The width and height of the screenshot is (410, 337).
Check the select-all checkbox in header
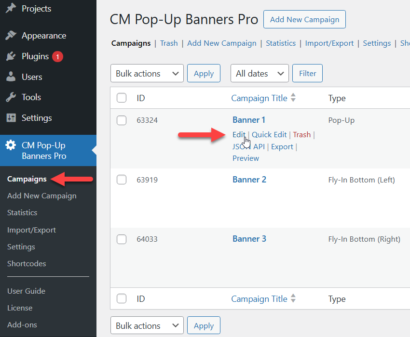click(122, 98)
